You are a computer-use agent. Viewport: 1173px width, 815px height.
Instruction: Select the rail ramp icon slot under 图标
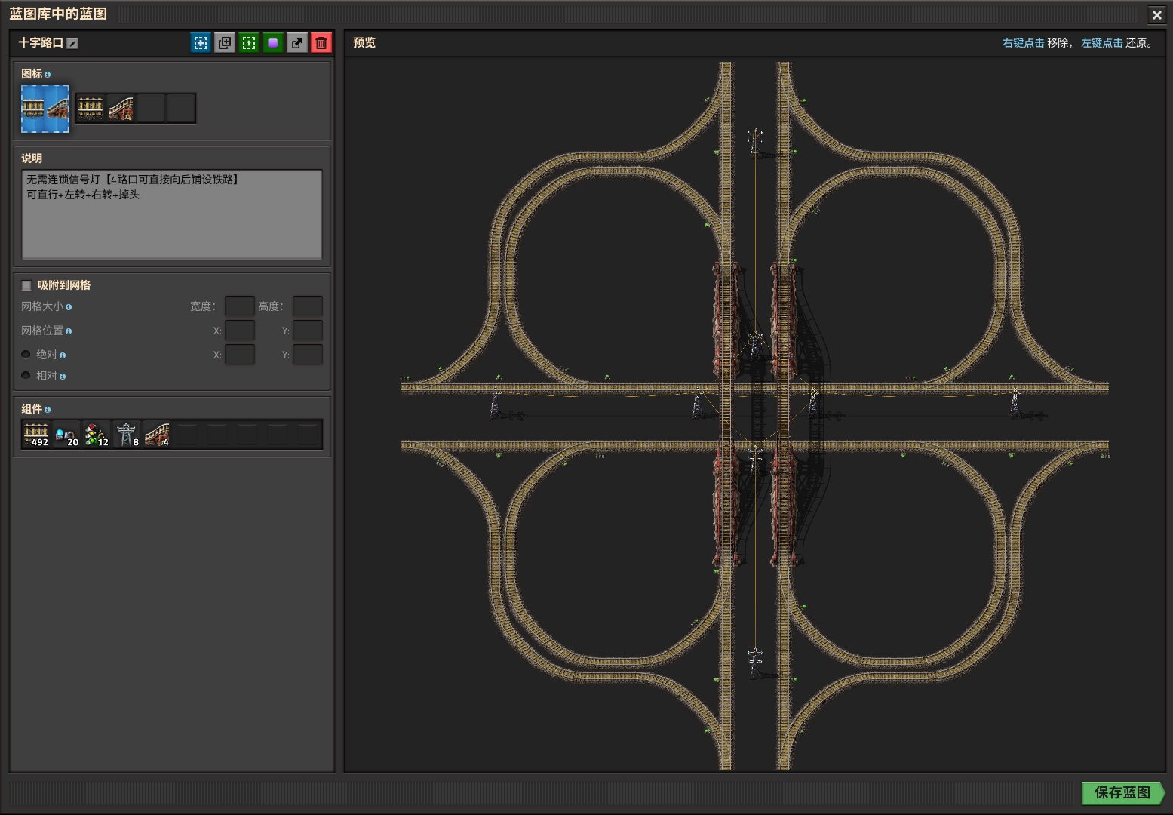click(121, 109)
